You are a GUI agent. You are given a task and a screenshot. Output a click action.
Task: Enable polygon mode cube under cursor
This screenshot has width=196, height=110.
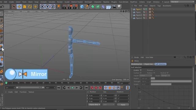[1, 47]
